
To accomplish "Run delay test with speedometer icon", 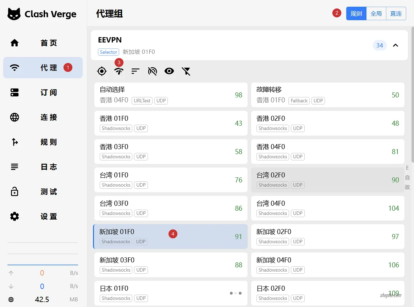I will [119, 71].
